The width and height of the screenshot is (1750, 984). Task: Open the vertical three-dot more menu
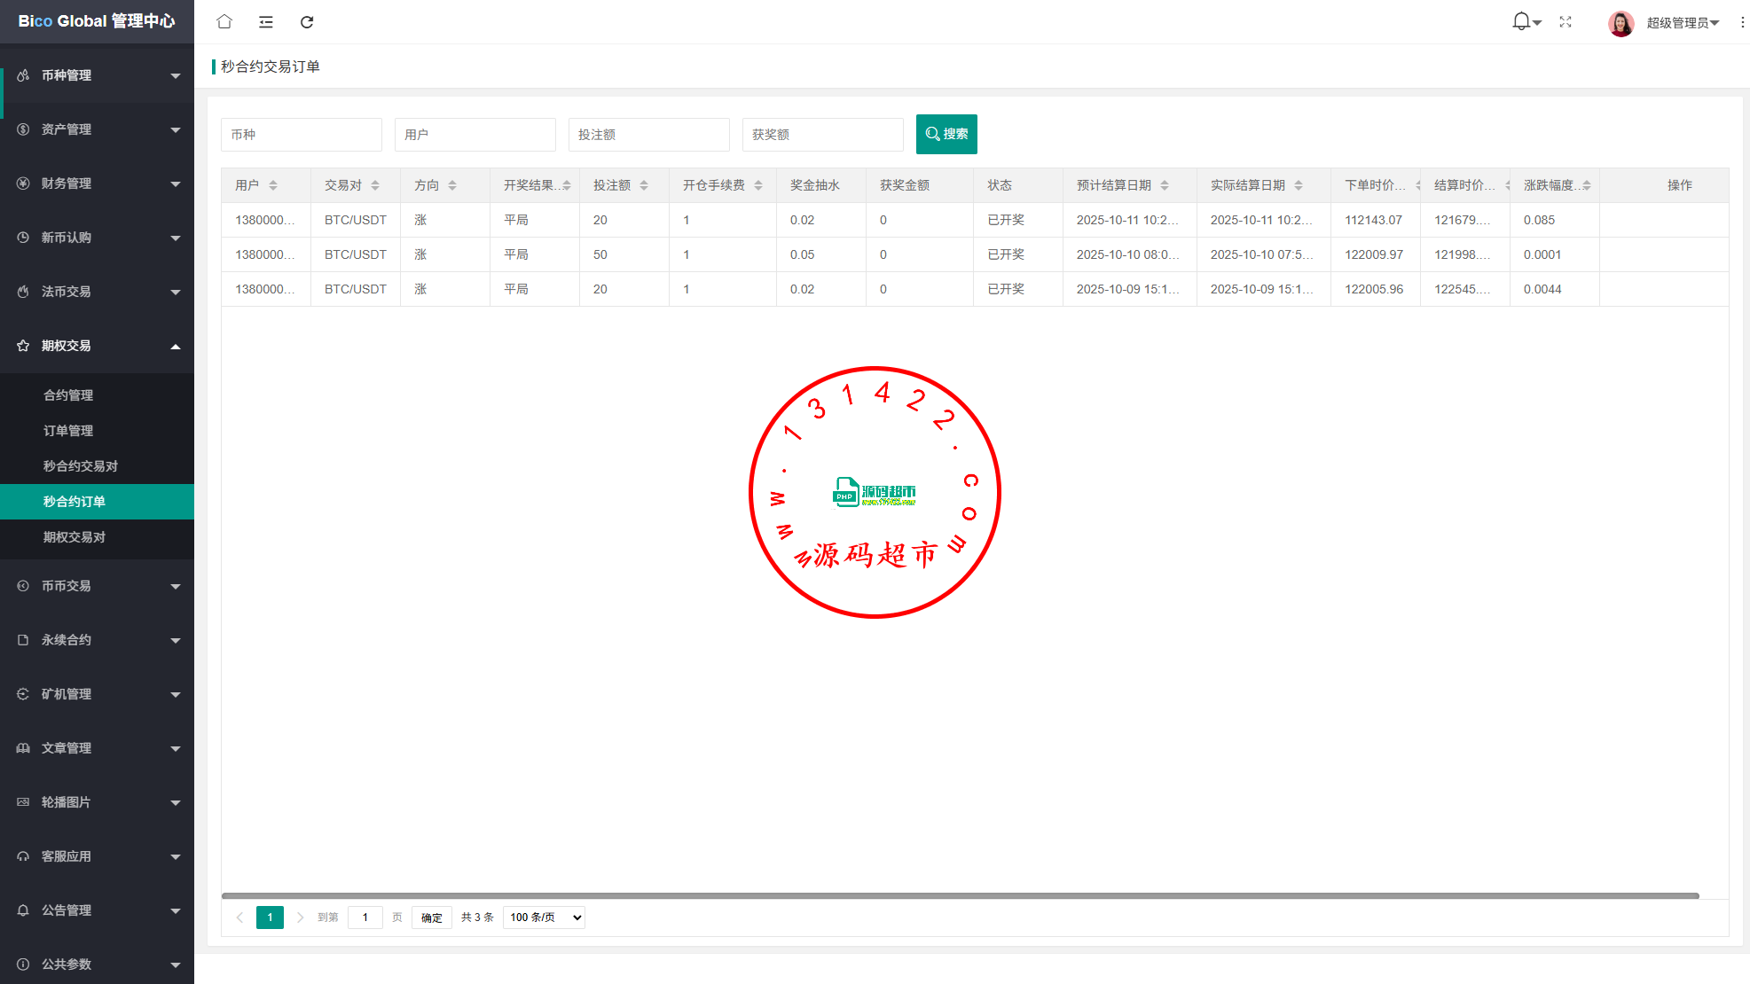coord(1742,22)
